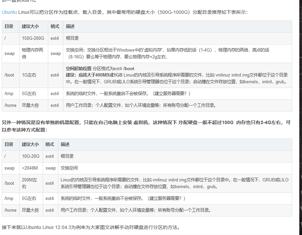Click the swap format cell right of <2048M
This screenshot has height=235, width=302.
(x=51, y=168)
